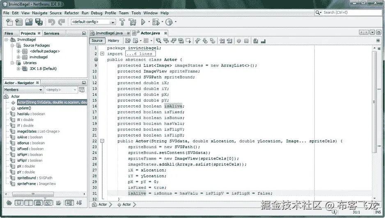
Task: Switch to the InvinciBagel.java tab
Action: click(x=109, y=33)
